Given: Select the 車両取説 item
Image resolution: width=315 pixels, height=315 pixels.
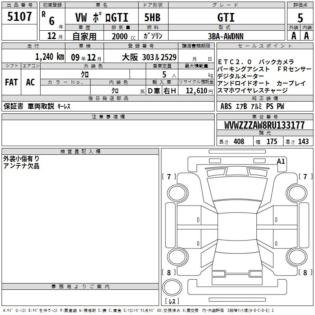Looking at the screenshot, I should [x=41, y=106].
